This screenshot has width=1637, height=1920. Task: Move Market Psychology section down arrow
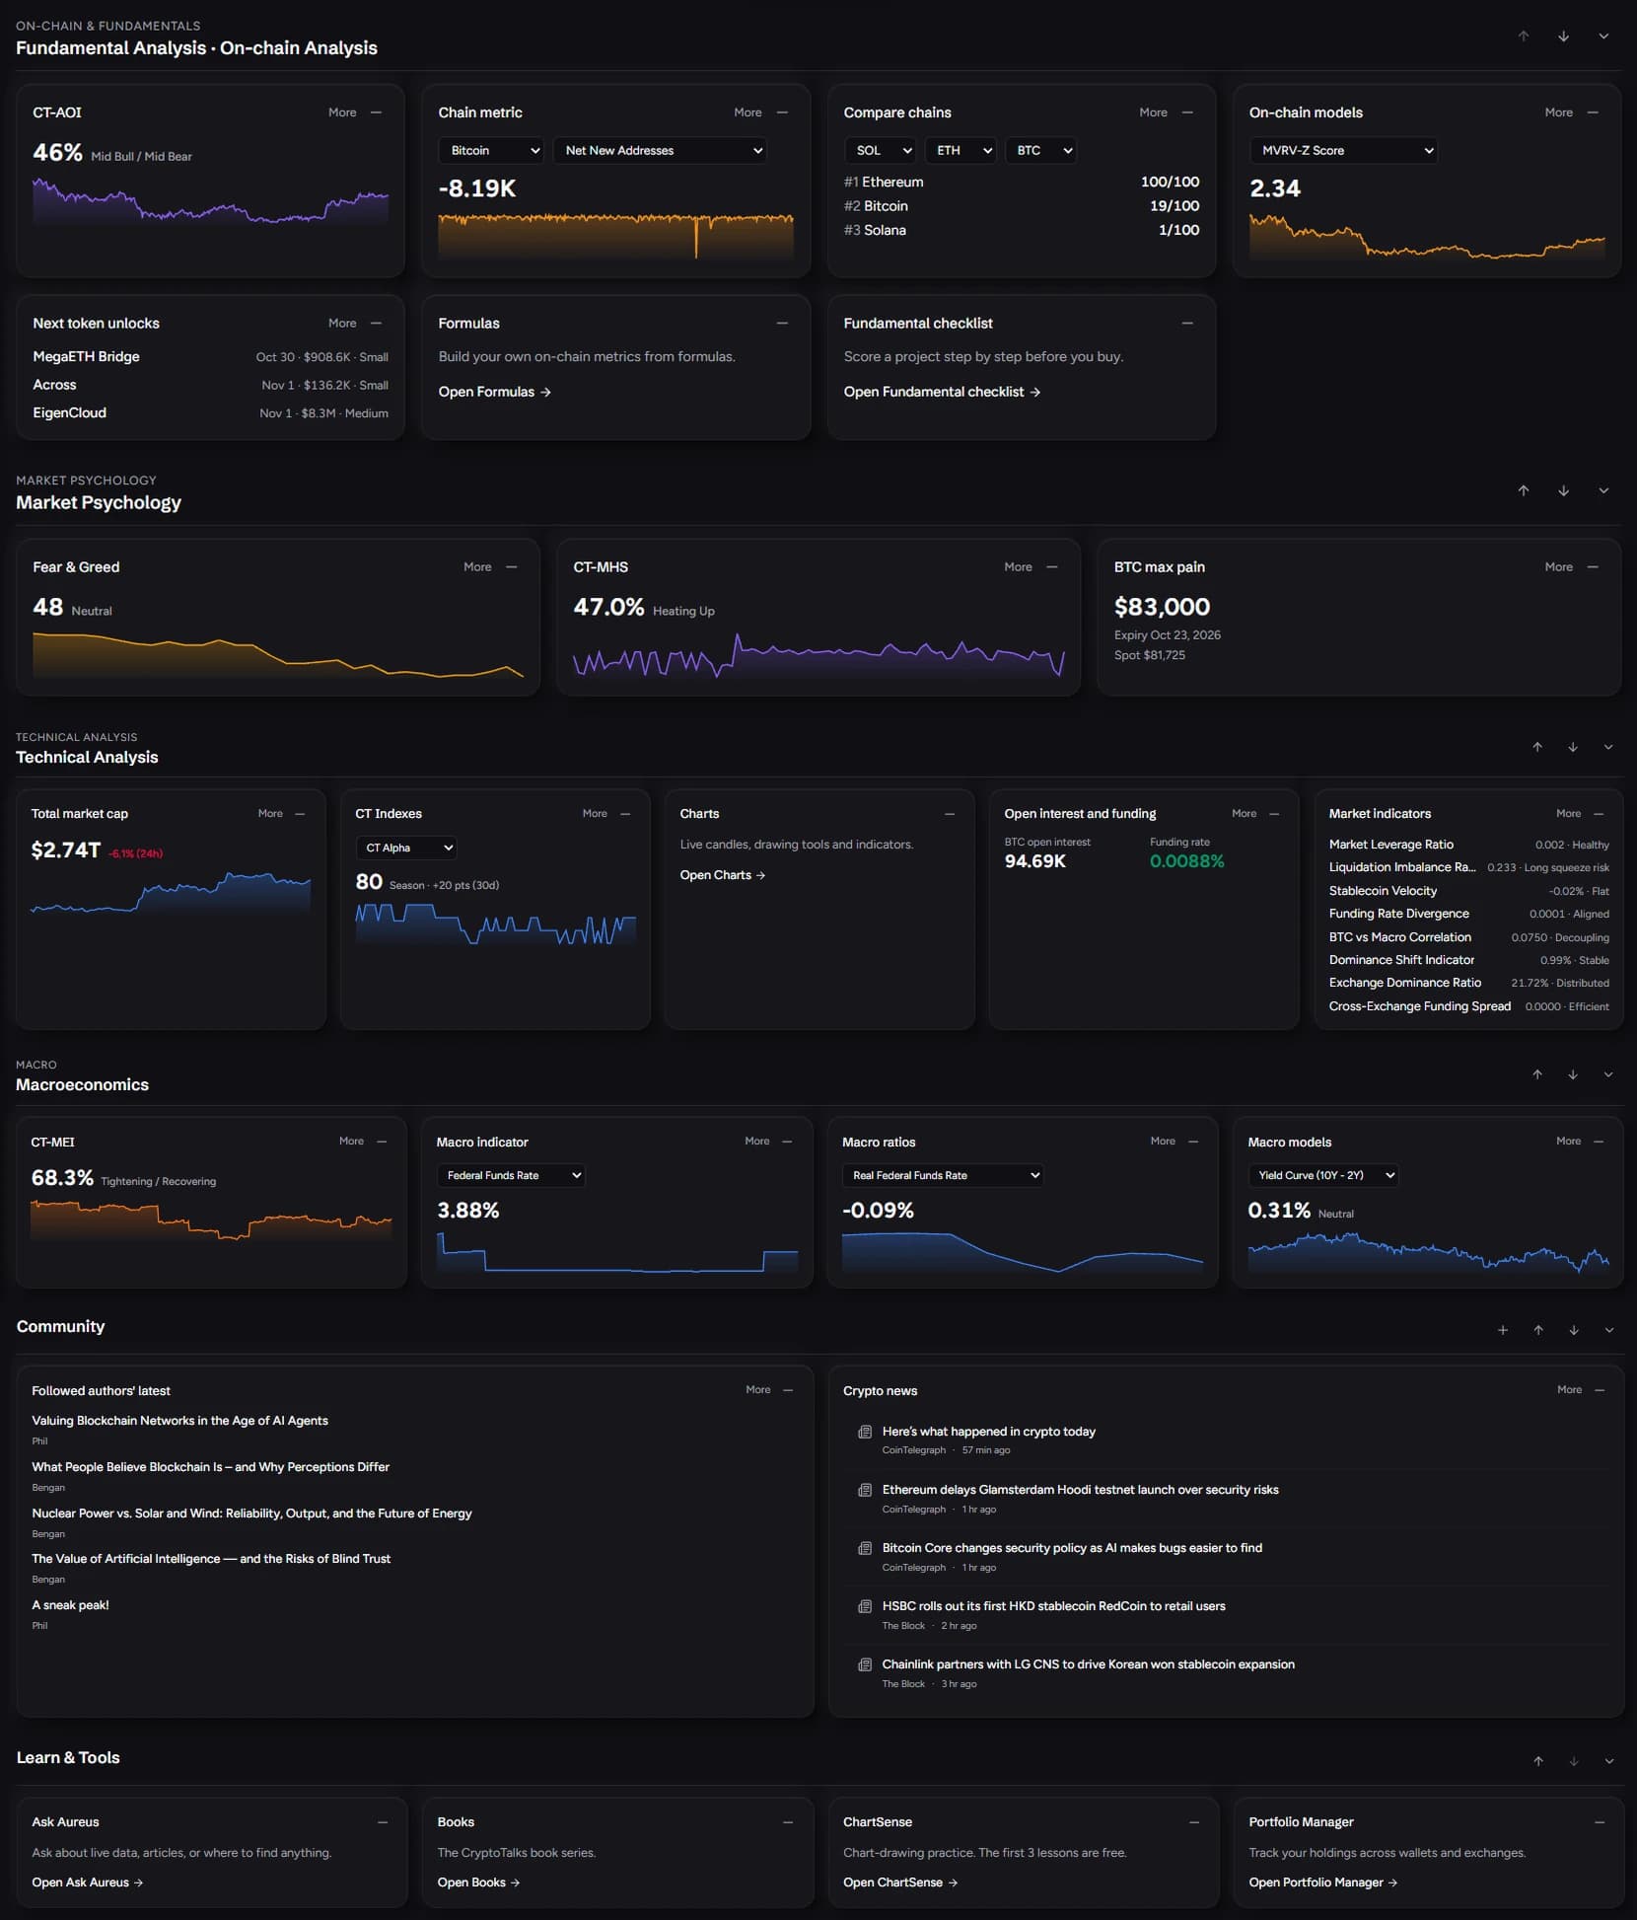(1563, 490)
